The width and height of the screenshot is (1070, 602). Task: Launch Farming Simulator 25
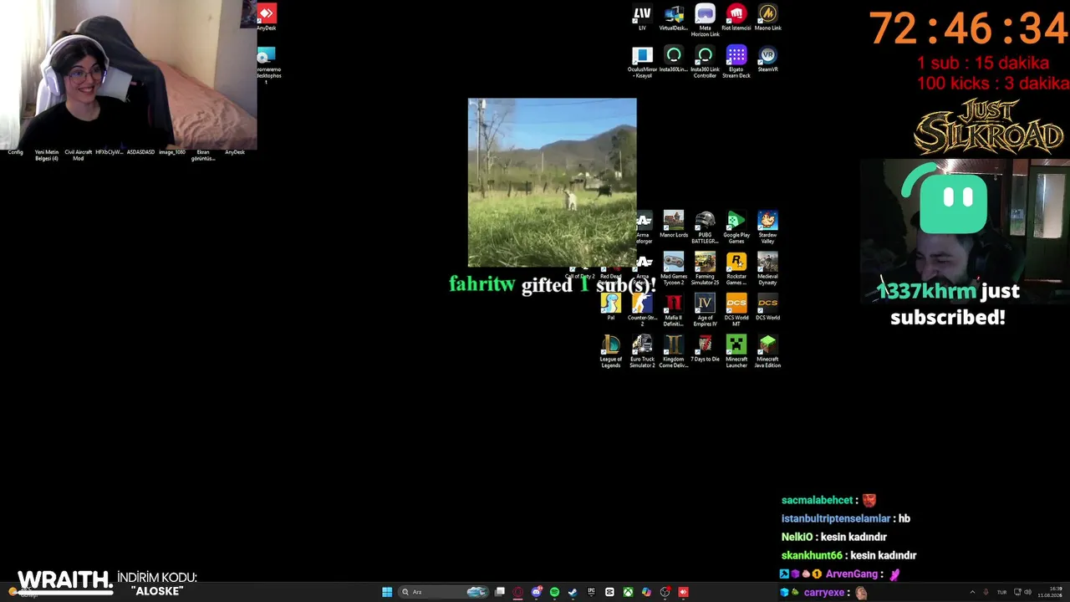(705, 268)
